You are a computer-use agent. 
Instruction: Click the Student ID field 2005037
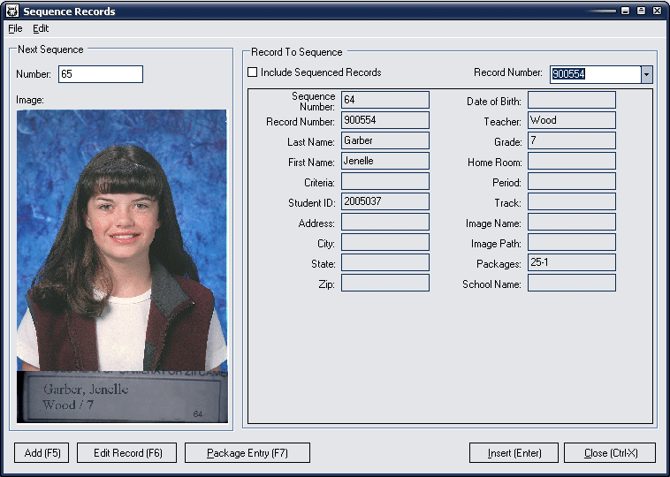[x=384, y=201]
